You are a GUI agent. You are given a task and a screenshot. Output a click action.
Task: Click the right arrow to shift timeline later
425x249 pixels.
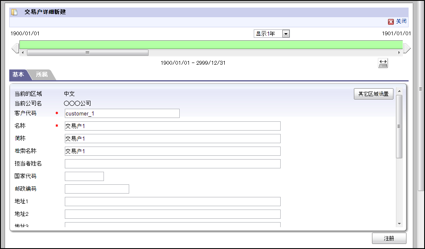click(407, 48)
